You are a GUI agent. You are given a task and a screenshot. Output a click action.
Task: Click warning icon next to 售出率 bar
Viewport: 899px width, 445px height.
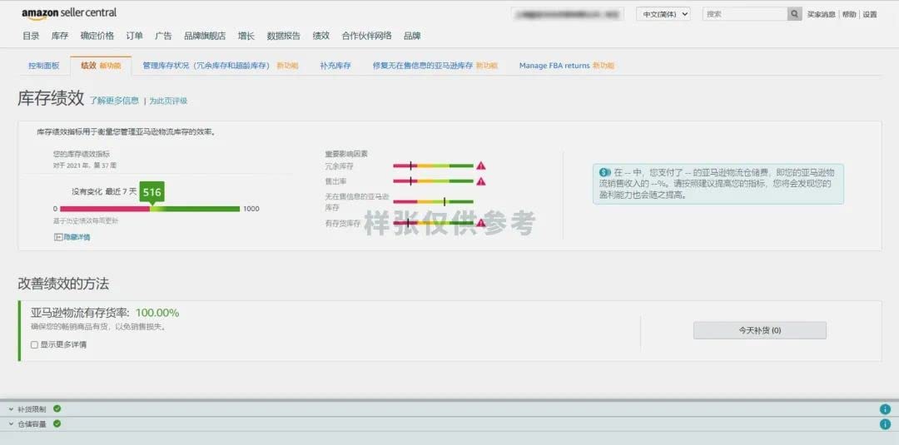481,181
